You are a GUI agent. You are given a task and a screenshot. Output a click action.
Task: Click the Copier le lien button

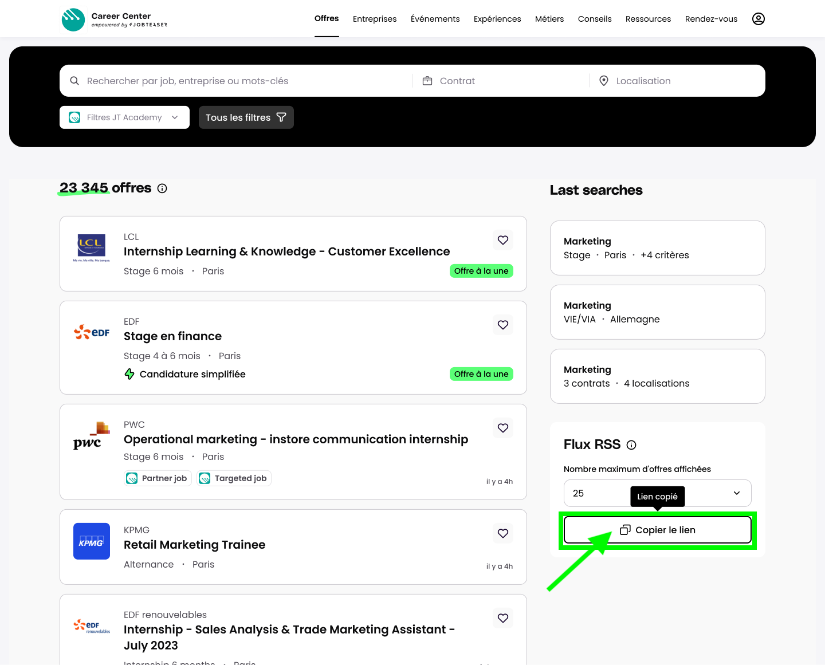[x=658, y=530]
